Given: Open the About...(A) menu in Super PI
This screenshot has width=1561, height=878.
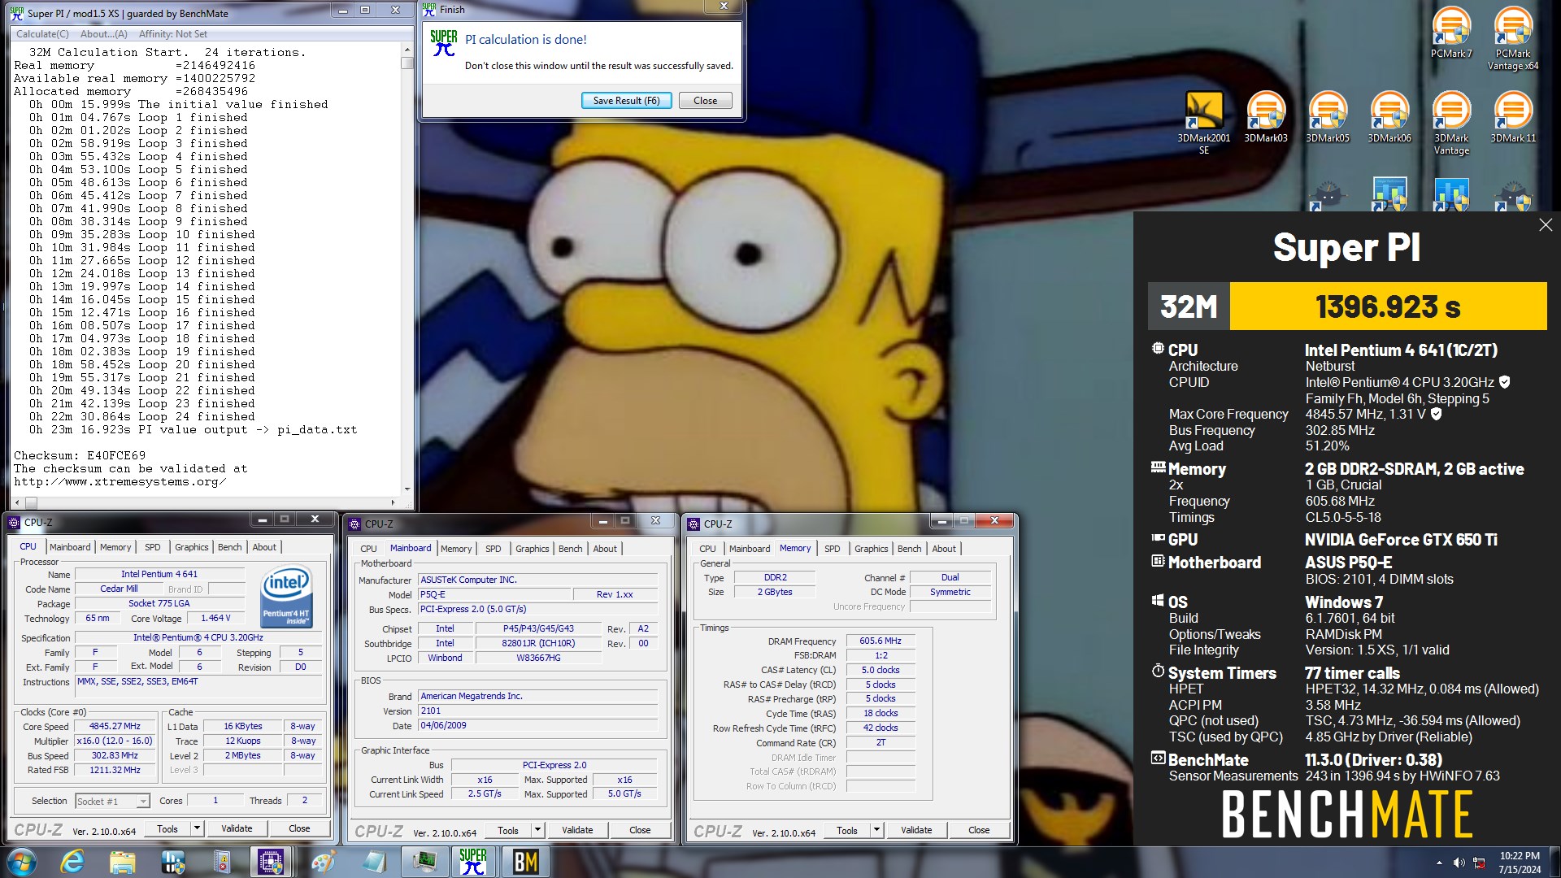Looking at the screenshot, I should 103,34.
